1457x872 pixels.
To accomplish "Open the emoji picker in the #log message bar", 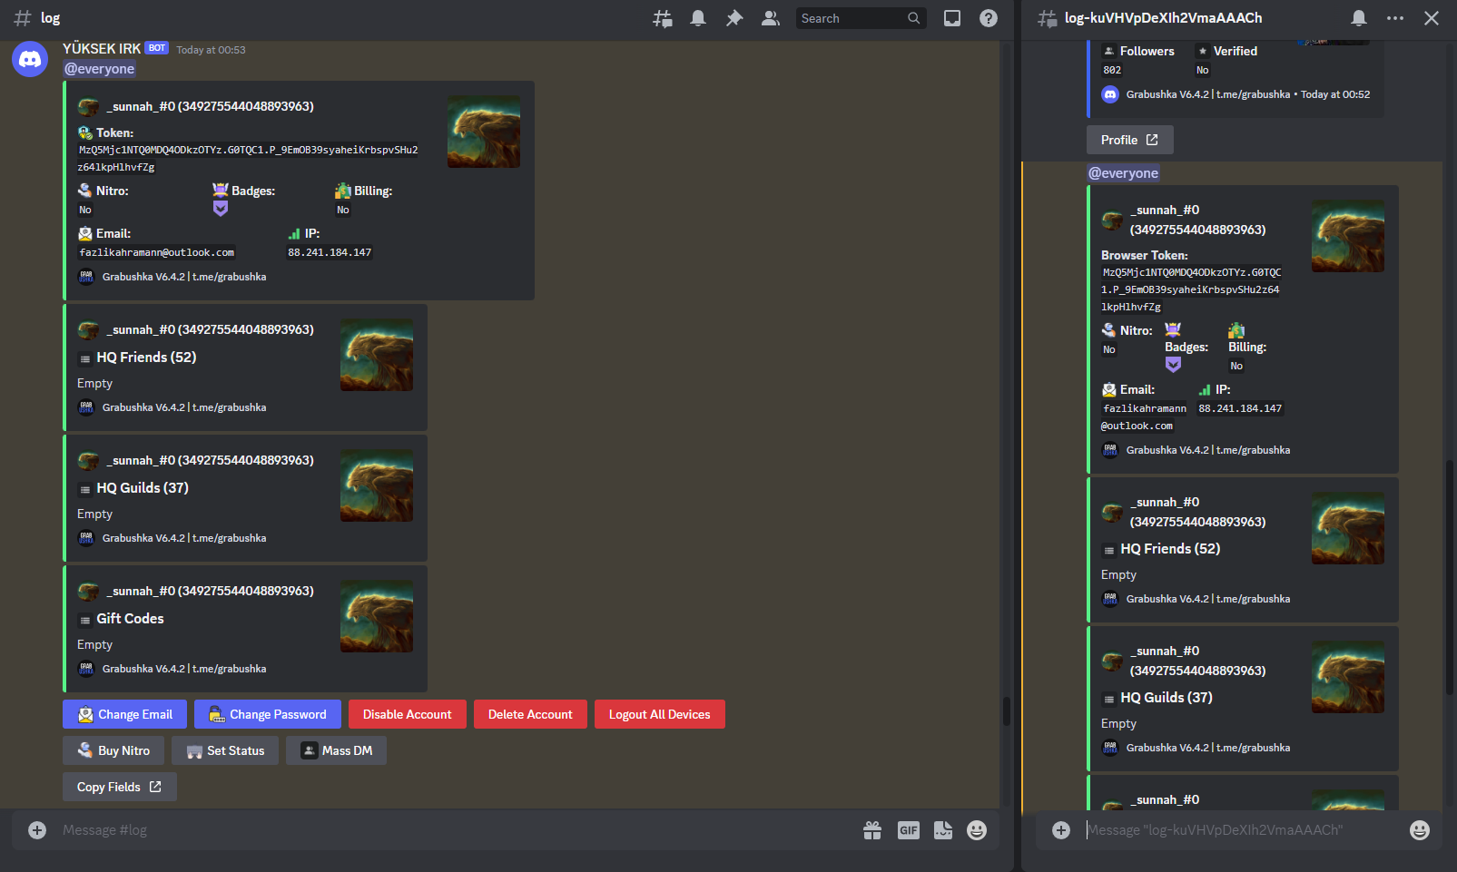I will click(x=977, y=830).
